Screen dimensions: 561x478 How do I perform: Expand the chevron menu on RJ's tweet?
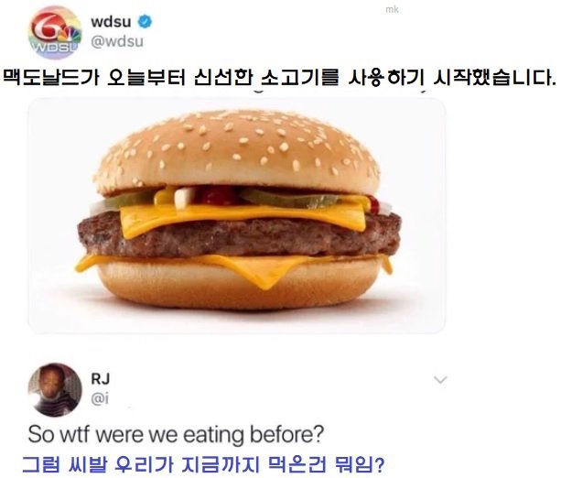click(x=440, y=379)
